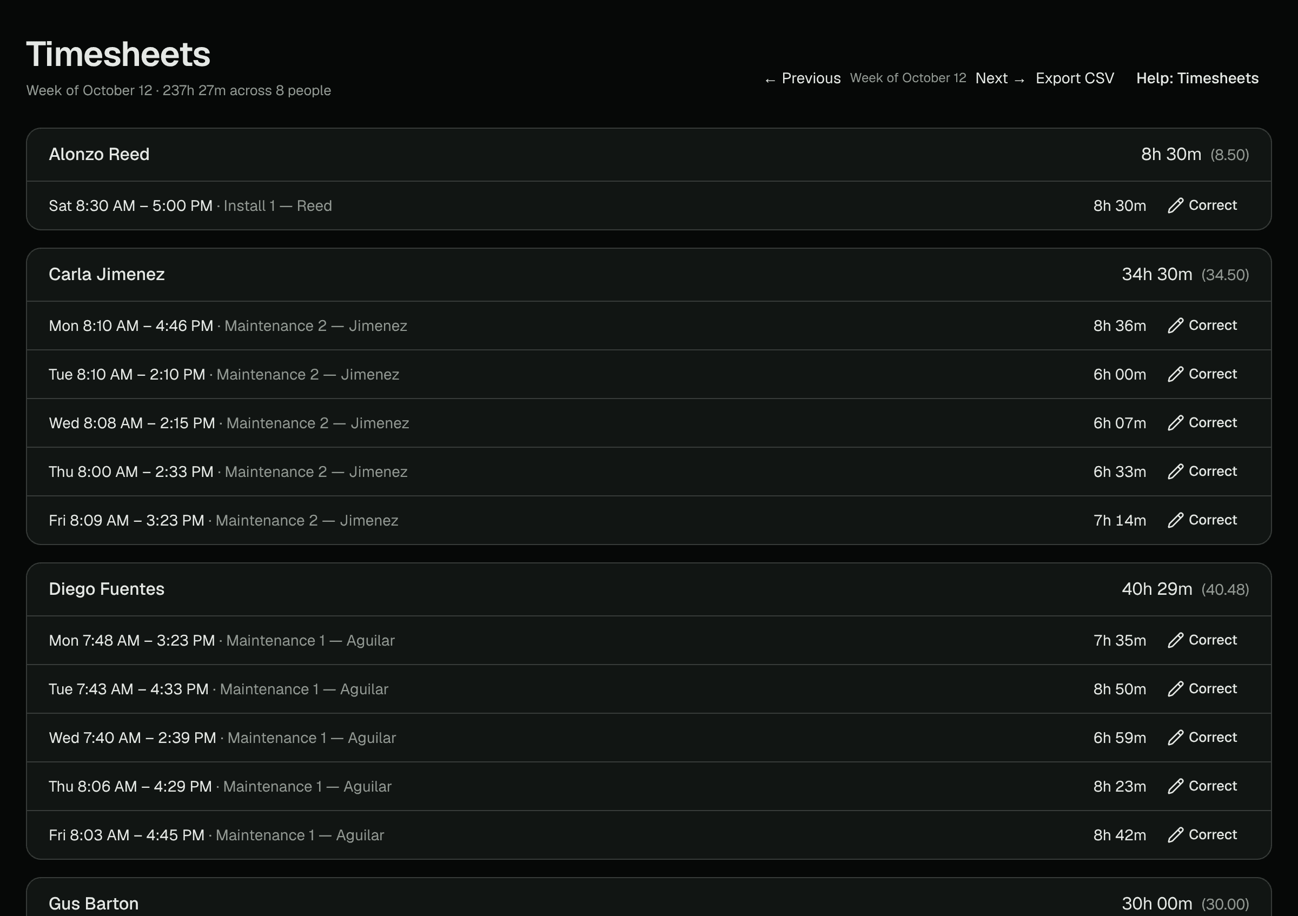The height and width of the screenshot is (916, 1298).
Task: Open Help: Timesheets link
Action: point(1197,78)
